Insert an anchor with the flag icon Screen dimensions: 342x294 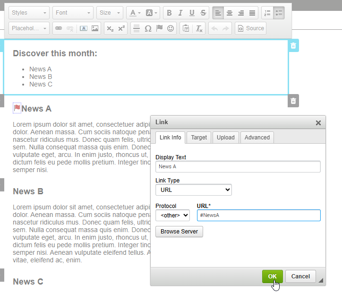pyautogui.click(x=159, y=28)
